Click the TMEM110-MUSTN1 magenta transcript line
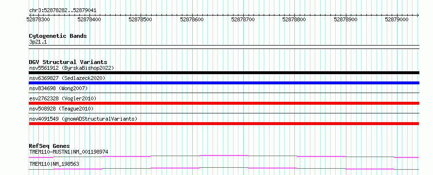Viewport: 433px width, 175px height. click(224, 156)
